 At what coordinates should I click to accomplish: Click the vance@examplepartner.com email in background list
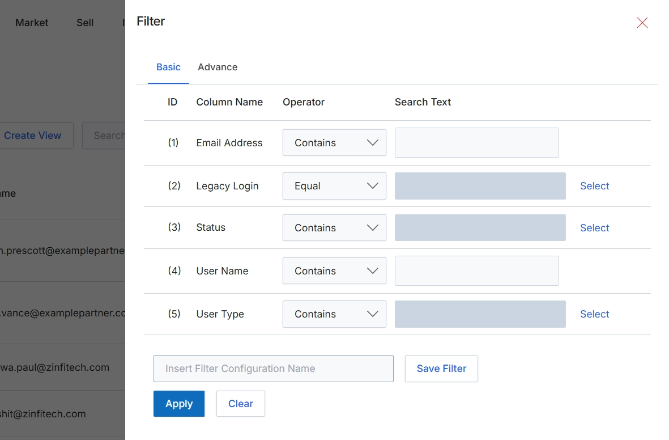[x=63, y=313]
